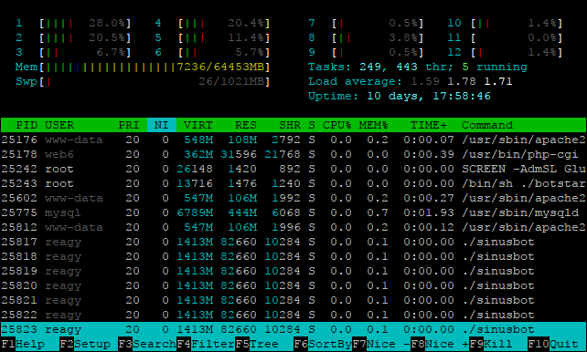The height and width of the screenshot is (352, 587).
Task: Click the 0.7 MEM% value for mysql
Action: 378,212
